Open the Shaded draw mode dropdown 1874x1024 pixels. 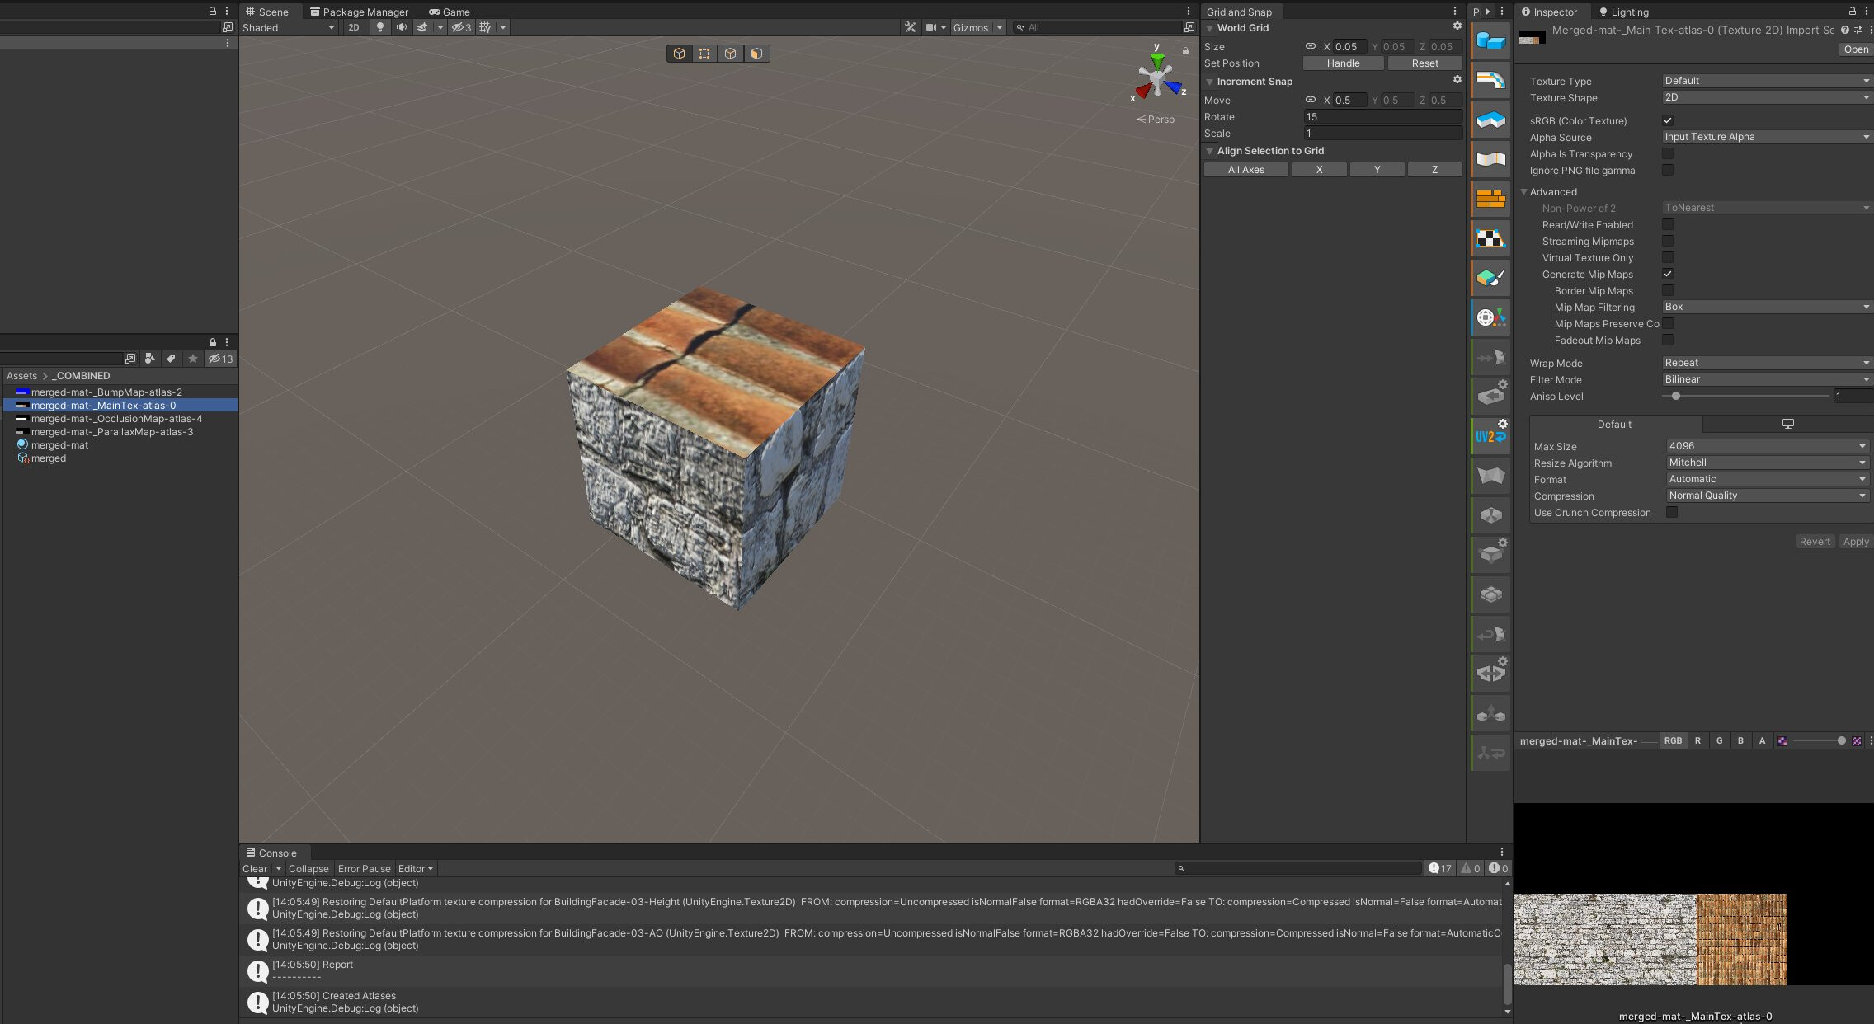pyautogui.click(x=289, y=27)
